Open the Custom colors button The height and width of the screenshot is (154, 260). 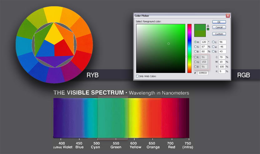point(219,34)
